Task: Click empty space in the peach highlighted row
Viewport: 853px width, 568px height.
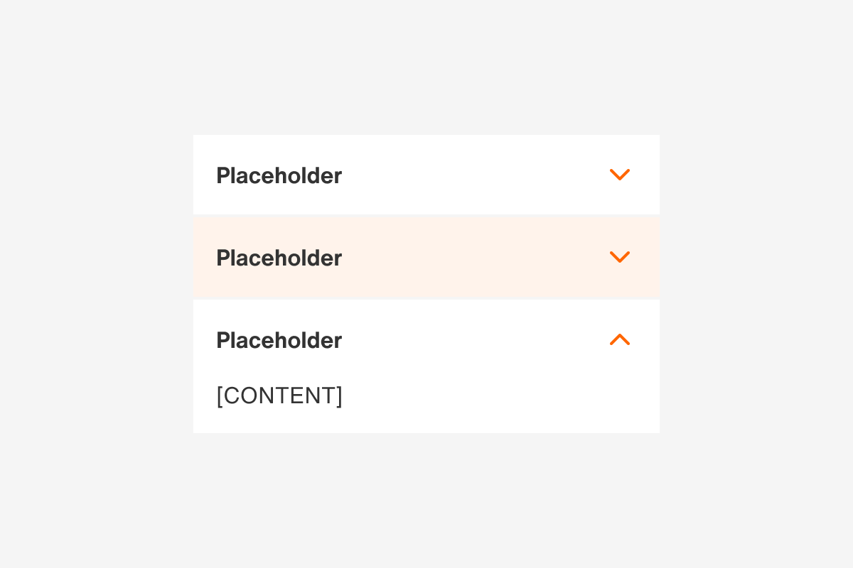Action: (469, 257)
